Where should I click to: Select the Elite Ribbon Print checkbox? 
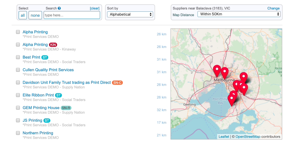(18, 95)
